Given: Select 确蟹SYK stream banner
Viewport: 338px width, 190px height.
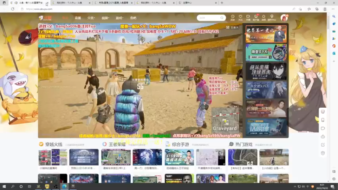Looking at the screenshot, I should coord(266,52).
